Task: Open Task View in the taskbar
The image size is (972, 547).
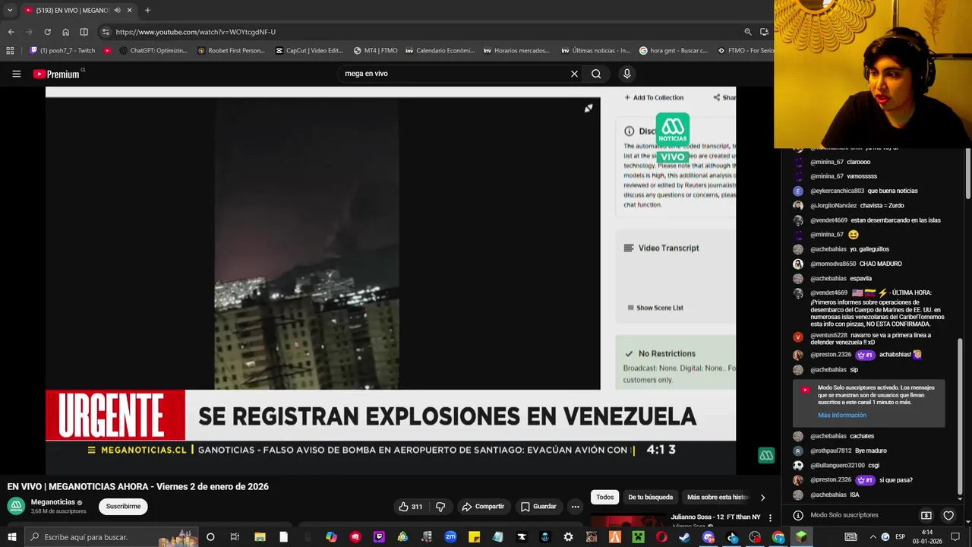Action: (235, 537)
